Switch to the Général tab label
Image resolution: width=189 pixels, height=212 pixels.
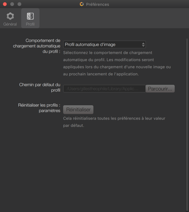pos(10,24)
